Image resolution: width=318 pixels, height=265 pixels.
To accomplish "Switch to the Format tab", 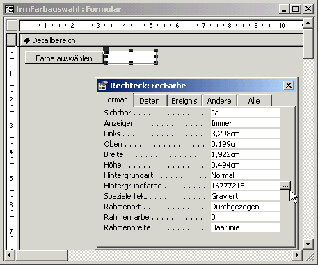I will click(x=115, y=99).
